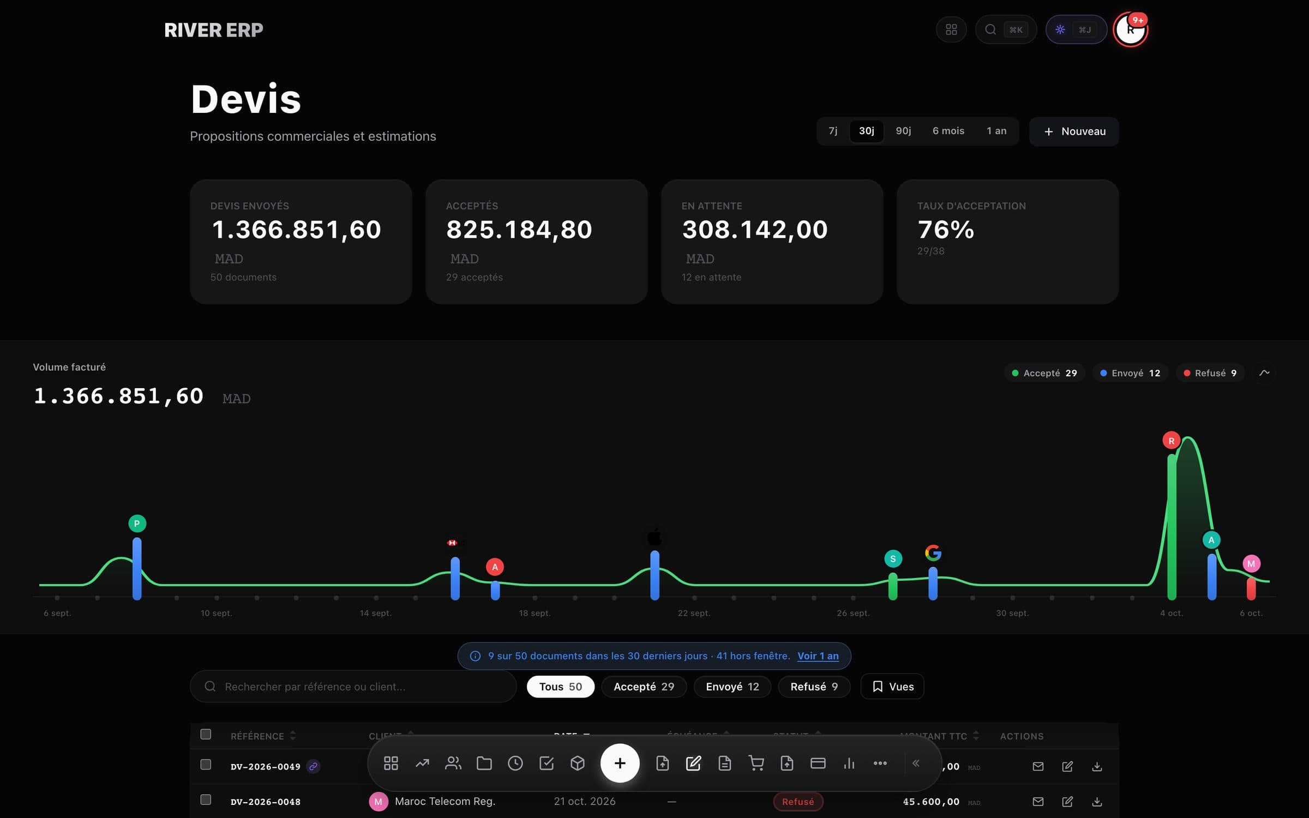This screenshot has width=1309, height=818.
Task: Open the checked-box tasks icon in the dock
Action: tap(547, 763)
